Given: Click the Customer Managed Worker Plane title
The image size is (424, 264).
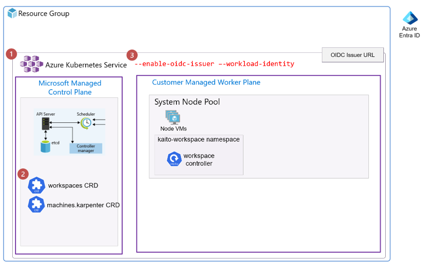Looking at the screenshot, I should [x=206, y=82].
